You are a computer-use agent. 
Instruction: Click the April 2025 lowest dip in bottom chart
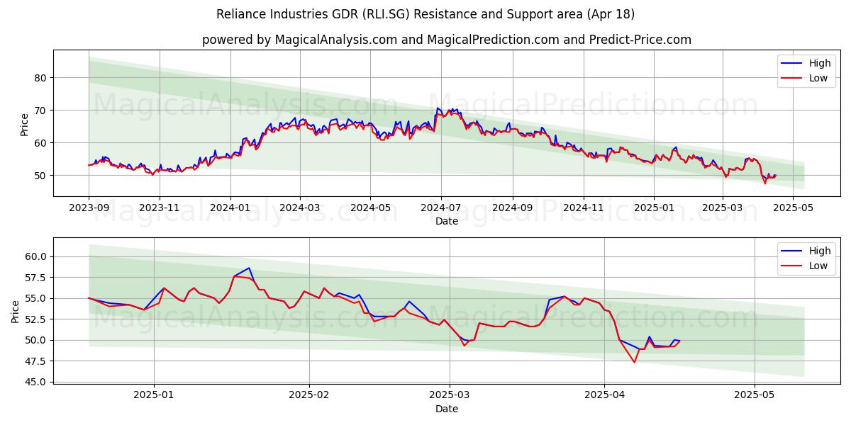click(x=635, y=362)
